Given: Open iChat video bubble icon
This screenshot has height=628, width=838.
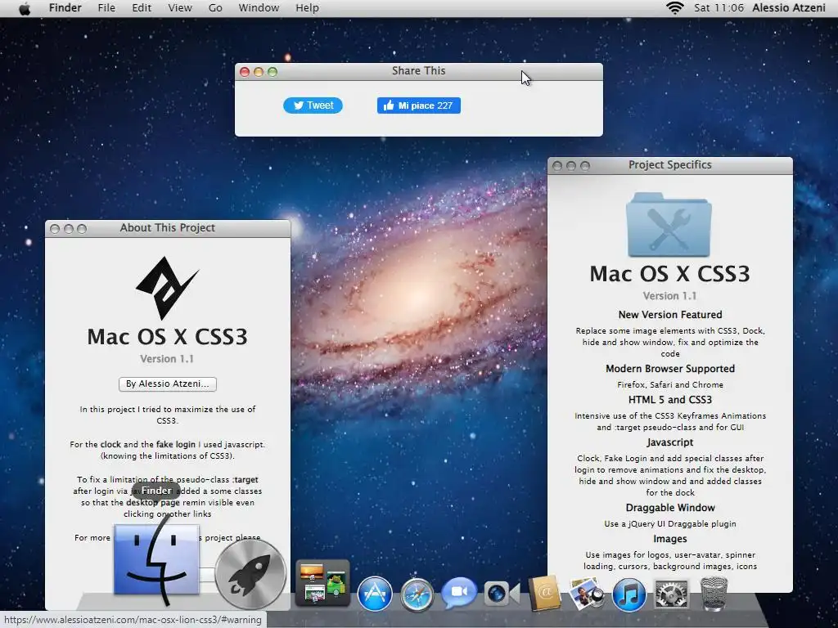Looking at the screenshot, I should coord(459,593).
